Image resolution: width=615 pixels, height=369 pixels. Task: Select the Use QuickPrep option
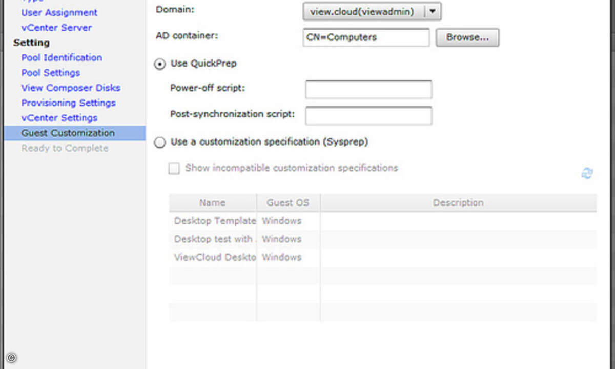[160, 64]
